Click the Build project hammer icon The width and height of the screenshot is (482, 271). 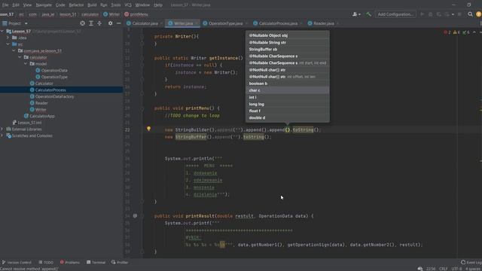368,14
